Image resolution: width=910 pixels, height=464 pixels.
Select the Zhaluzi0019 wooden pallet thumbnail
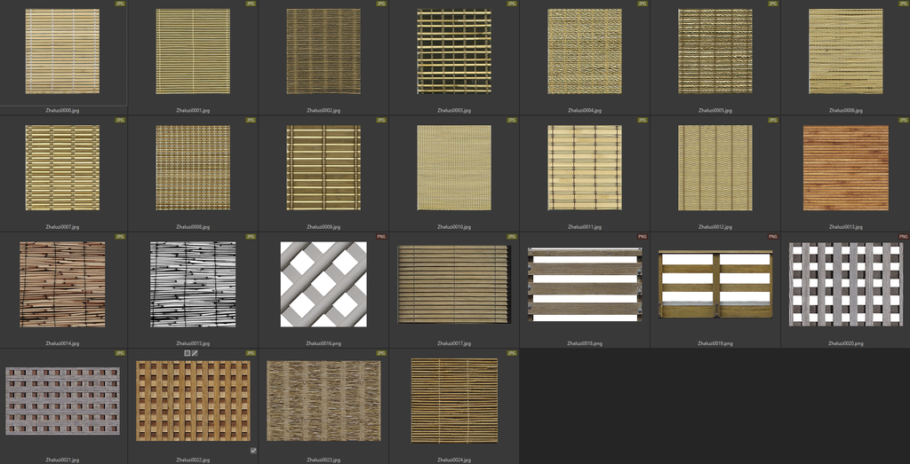click(x=715, y=284)
